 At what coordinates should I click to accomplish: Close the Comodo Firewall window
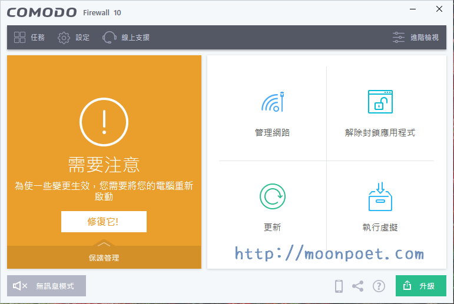[x=439, y=9]
